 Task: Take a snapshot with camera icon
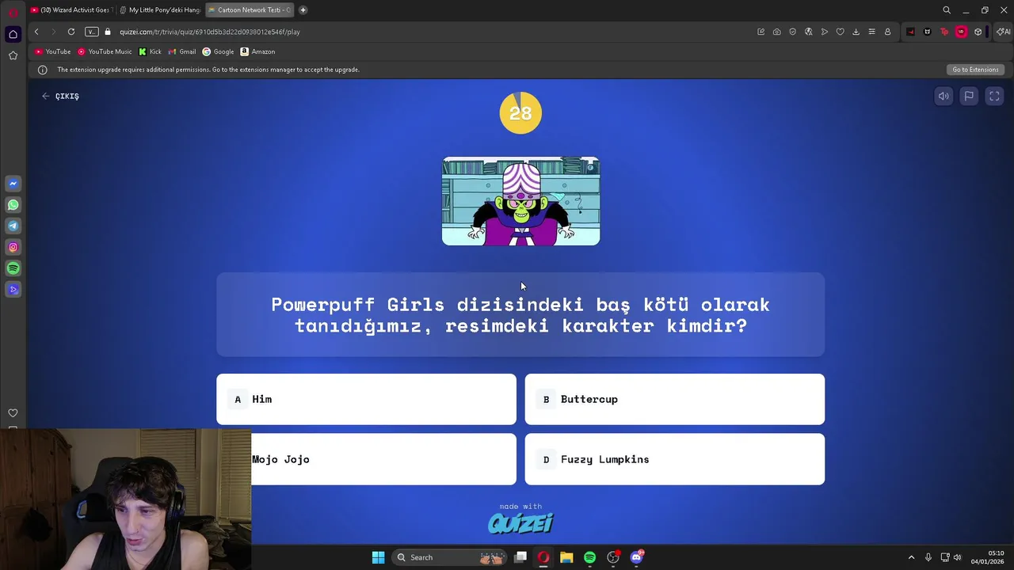pyautogui.click(x=776, y=32)
